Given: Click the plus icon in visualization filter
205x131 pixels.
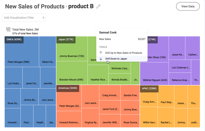Looking at the screenshot, I should [x=43, y=18].
